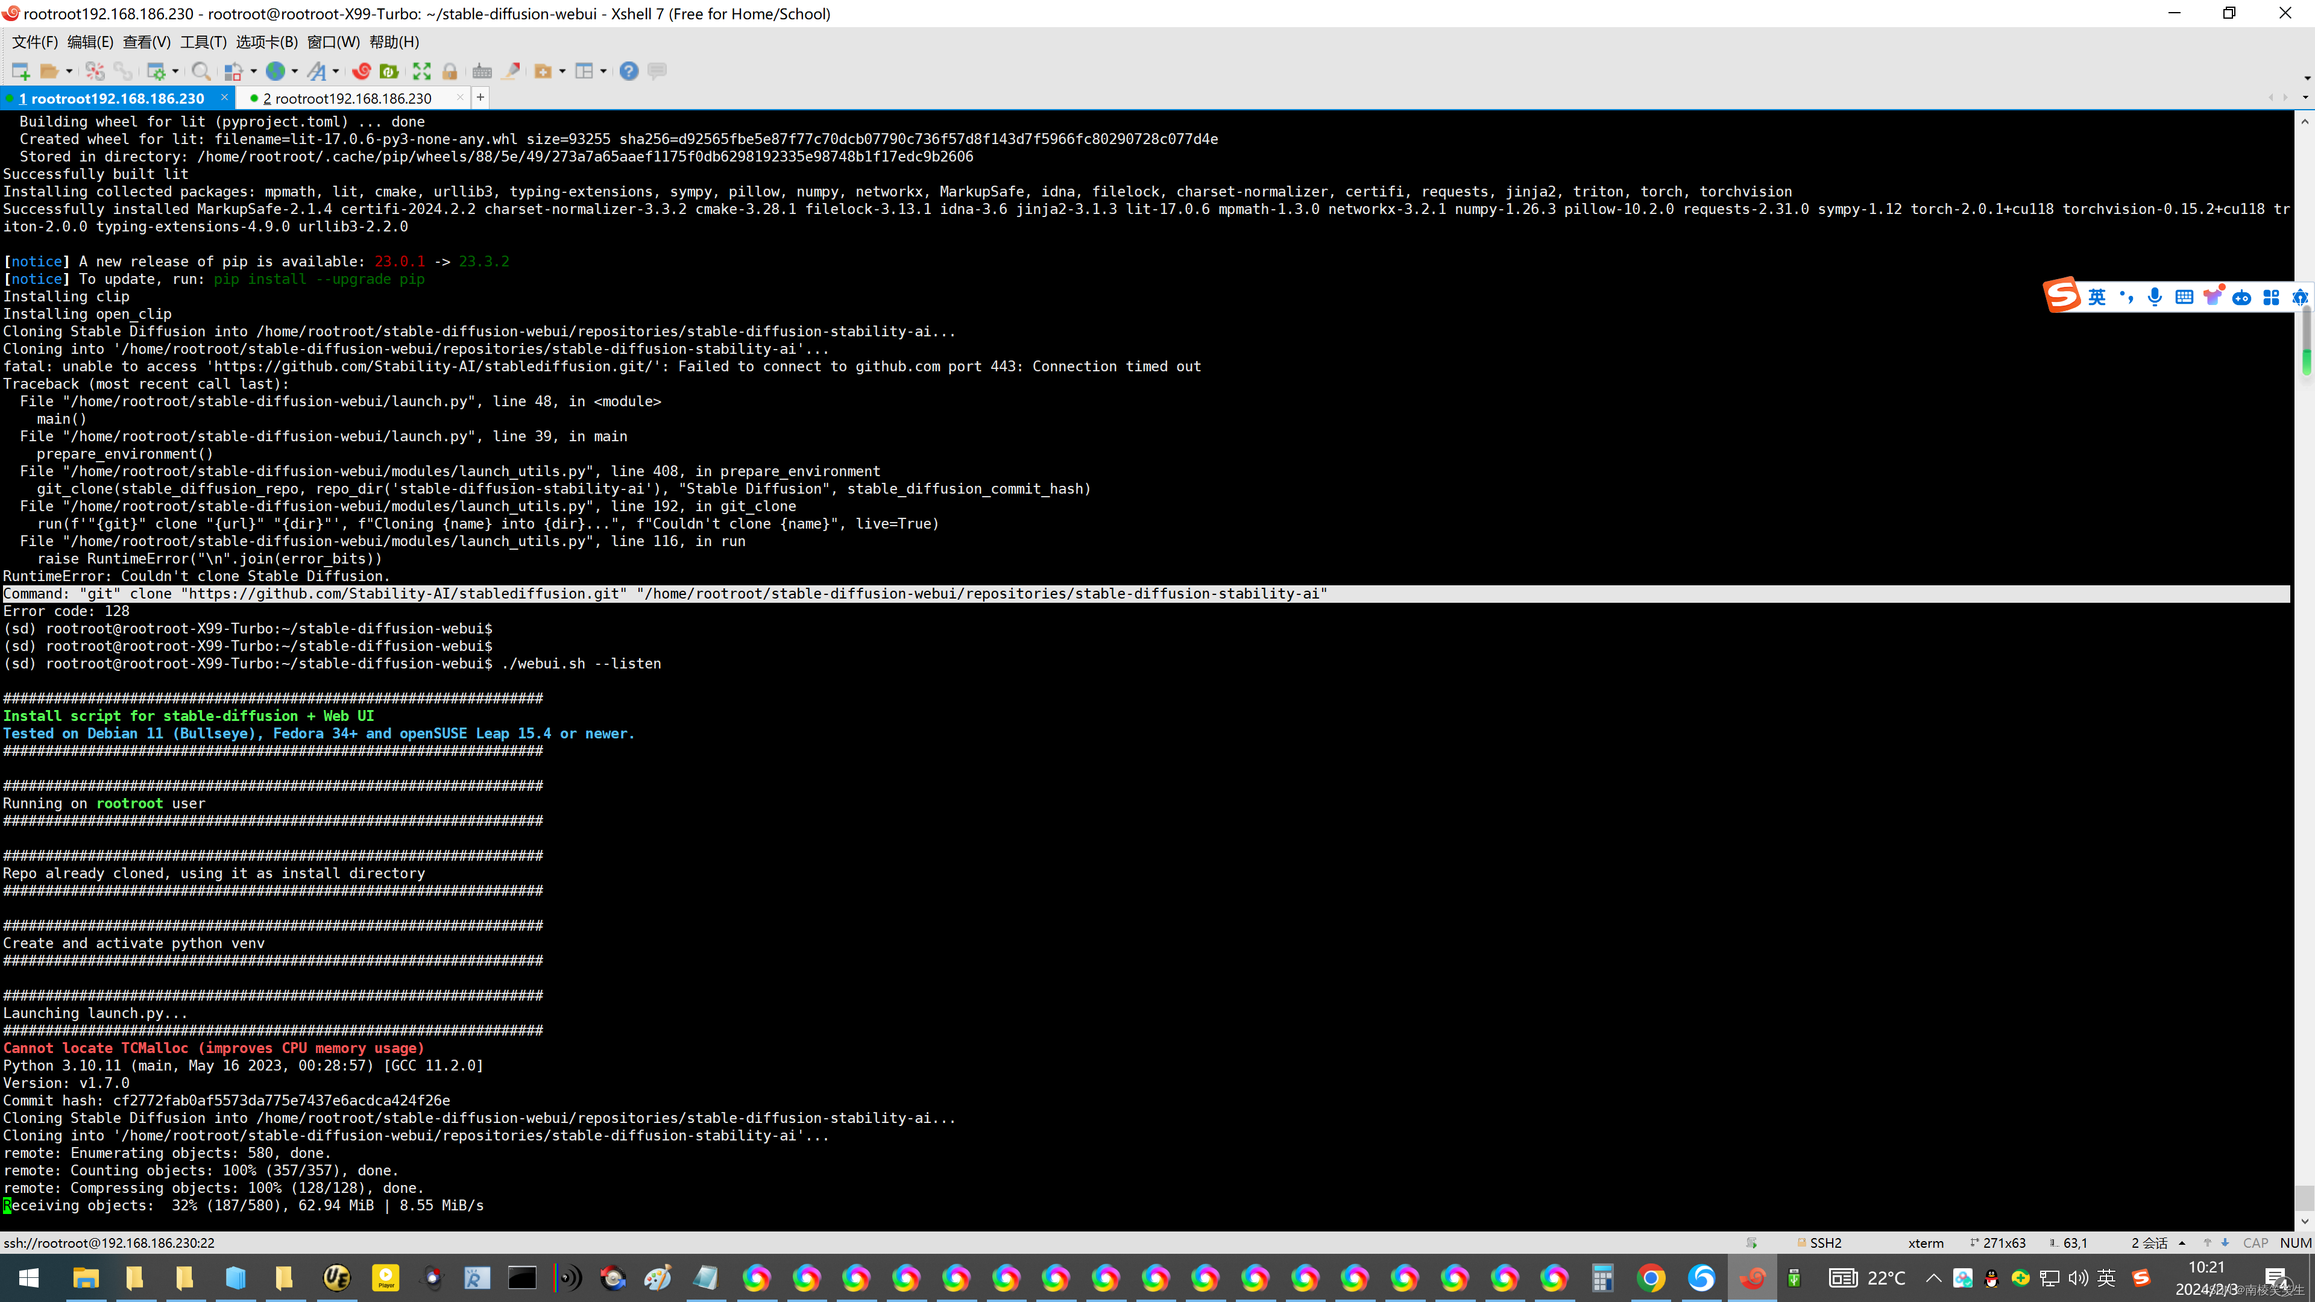Open the 查看(V) menu
This screenshot has width=2315, height=1302.
pos(146,42)
